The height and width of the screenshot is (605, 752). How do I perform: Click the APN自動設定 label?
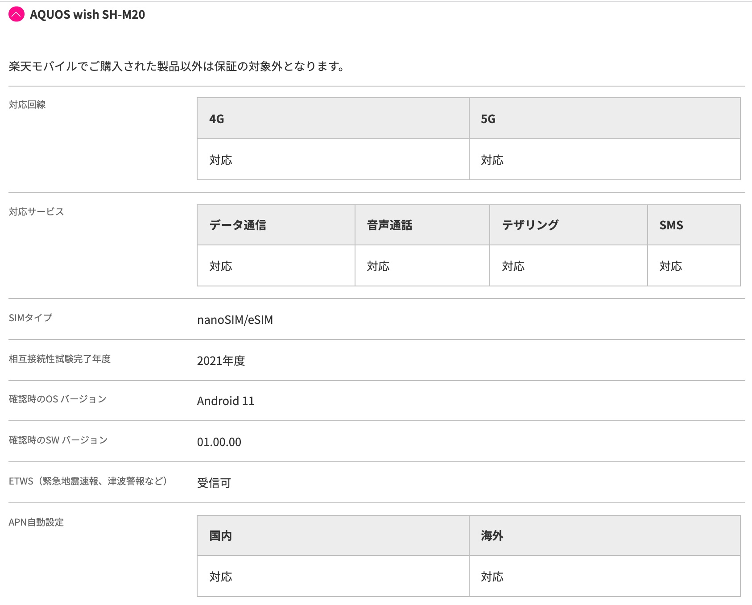[x=37, y=522]
